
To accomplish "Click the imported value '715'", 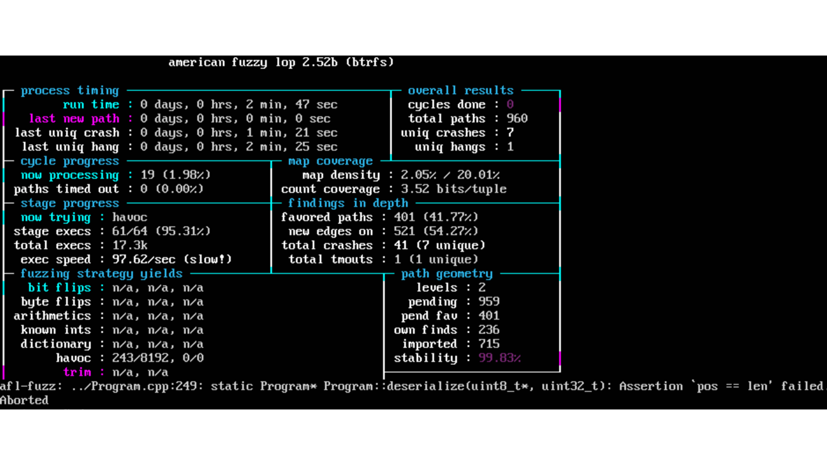I will tap(489, 344).
